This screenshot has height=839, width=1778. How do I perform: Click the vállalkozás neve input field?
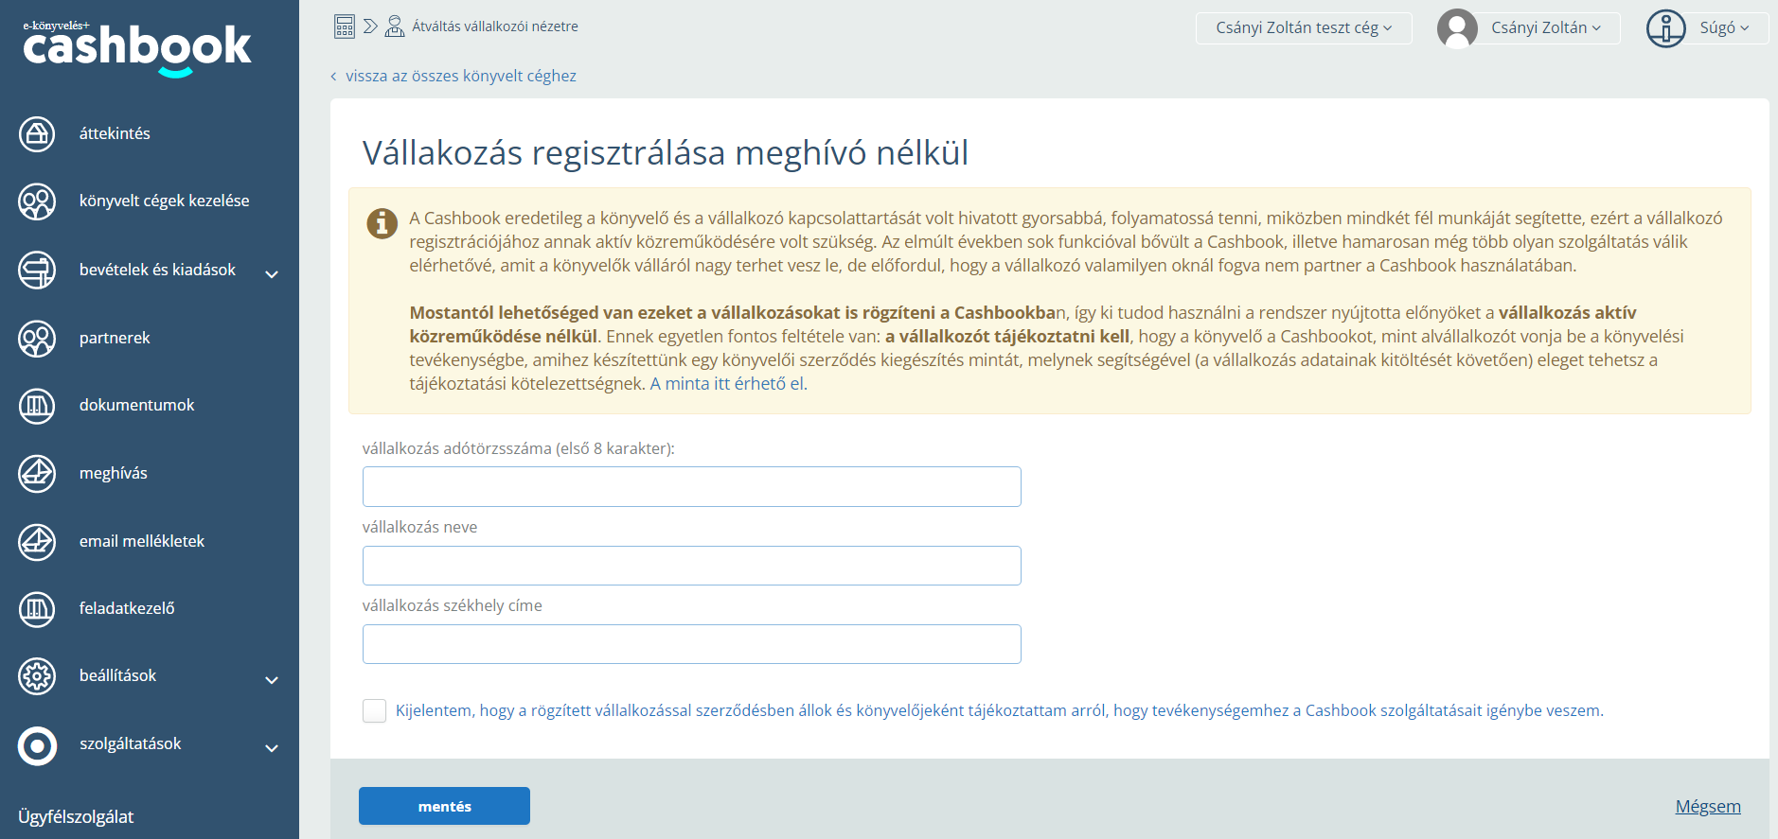pyautogui.click(x=691, y=566)
